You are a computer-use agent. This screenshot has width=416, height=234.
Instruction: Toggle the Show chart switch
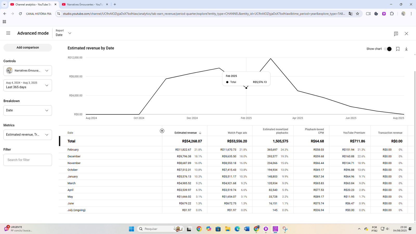point(388,49)
